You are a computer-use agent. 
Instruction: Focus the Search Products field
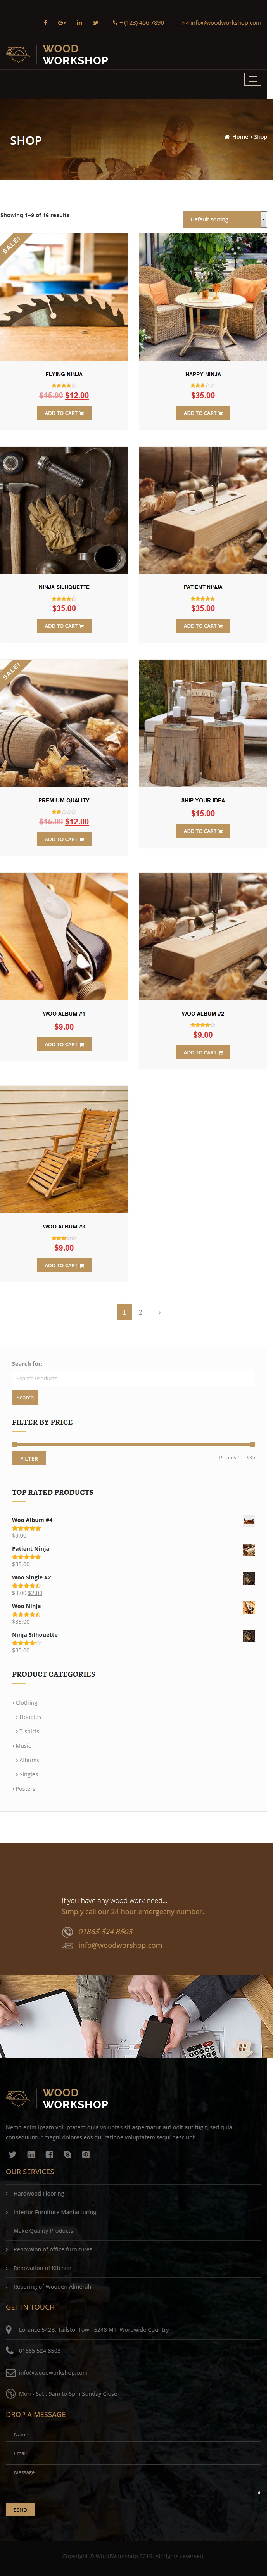pos(133,1378)
